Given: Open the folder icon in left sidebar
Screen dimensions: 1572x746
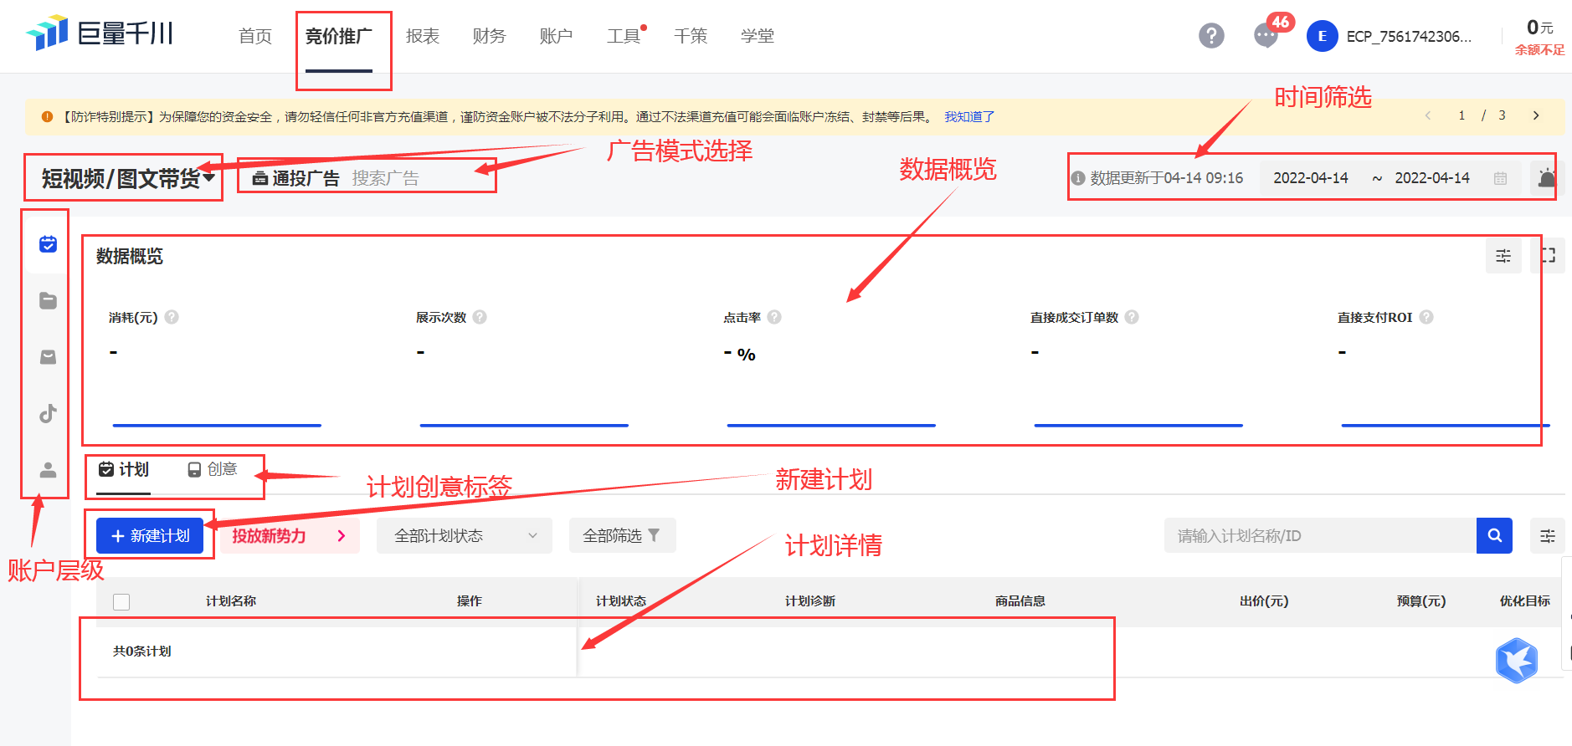Looking at the screenshot, I should (48, 301).
